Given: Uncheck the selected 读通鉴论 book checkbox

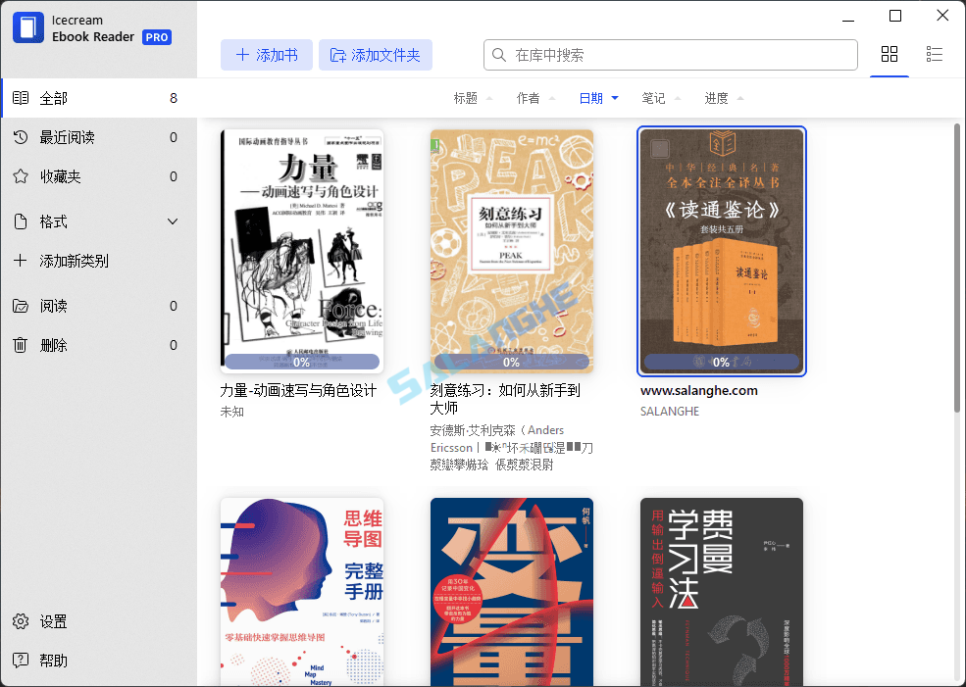Looking at the screenshot, I should [662, 148].
